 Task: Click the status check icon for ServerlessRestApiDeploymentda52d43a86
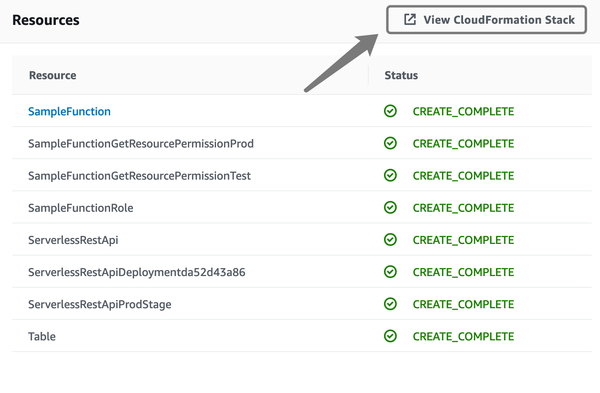tap(390, 272)
